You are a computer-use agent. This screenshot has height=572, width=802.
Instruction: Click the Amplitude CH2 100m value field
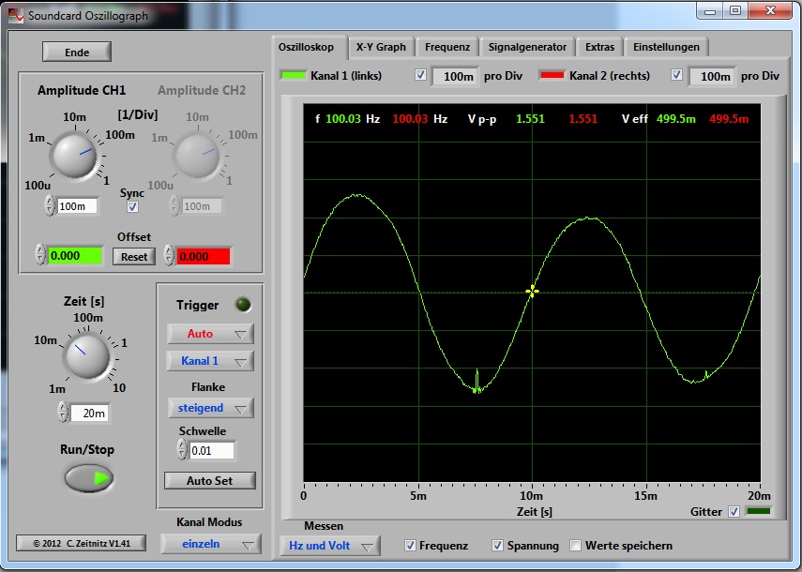tap(201, 206)
